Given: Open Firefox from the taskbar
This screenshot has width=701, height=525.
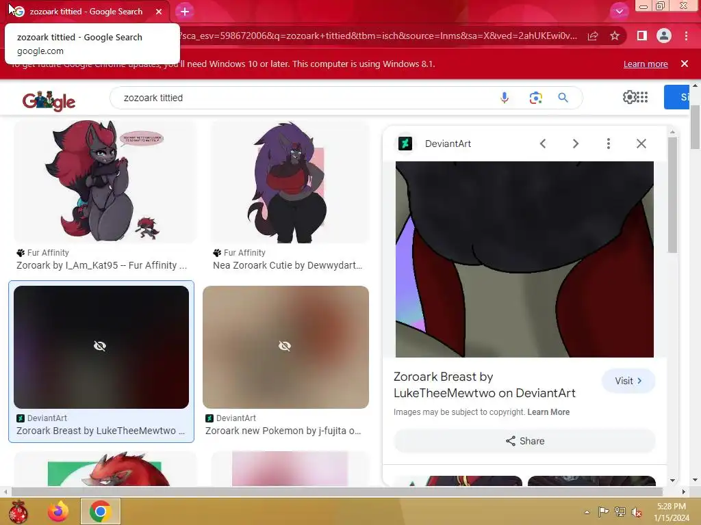Looking at the screenshot, I should tap(59, 511).
